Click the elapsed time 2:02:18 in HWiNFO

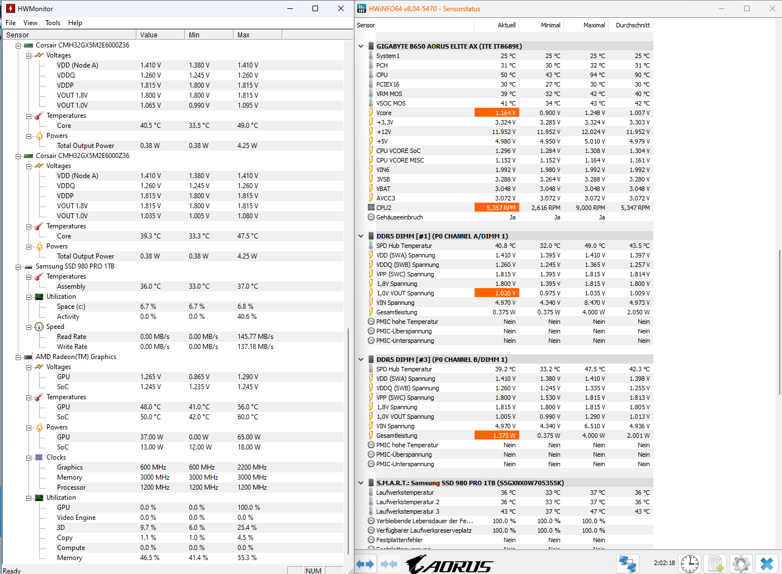(664, 563)
